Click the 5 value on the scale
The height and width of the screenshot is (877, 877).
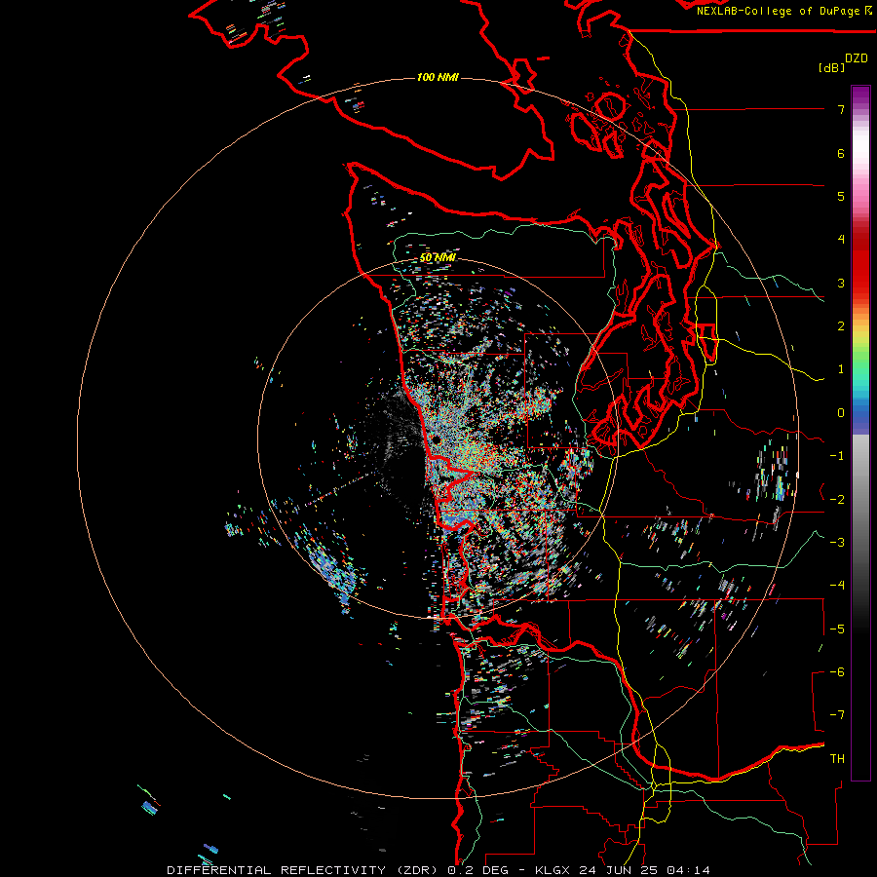pos(841,196)
